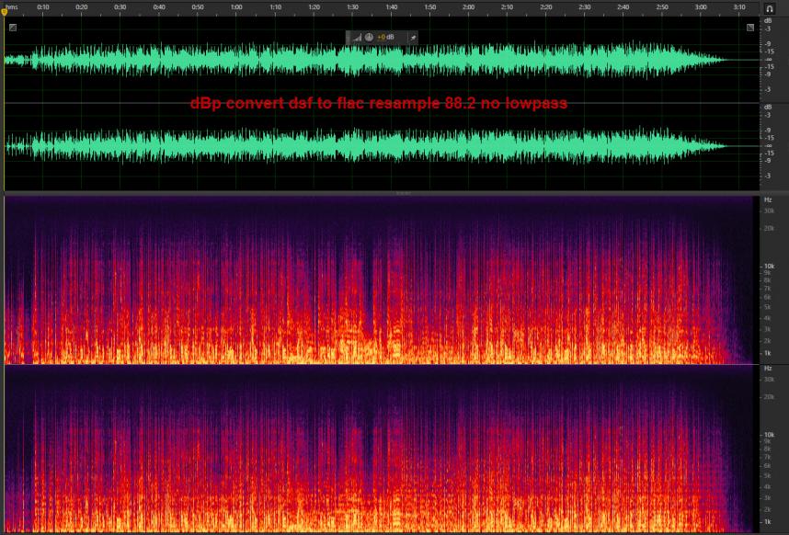This screenshot has width=789, height=535.
Task: Click the 2:00 mark on time ruler
Action: pyautogui.click(x=468, y=7)
